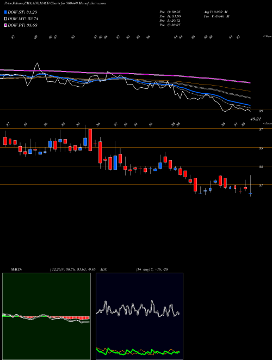Click the 'Pre V: 0.046 M' volume text
This screenshot has height=360, width=272.
click(x=217, y=16)
